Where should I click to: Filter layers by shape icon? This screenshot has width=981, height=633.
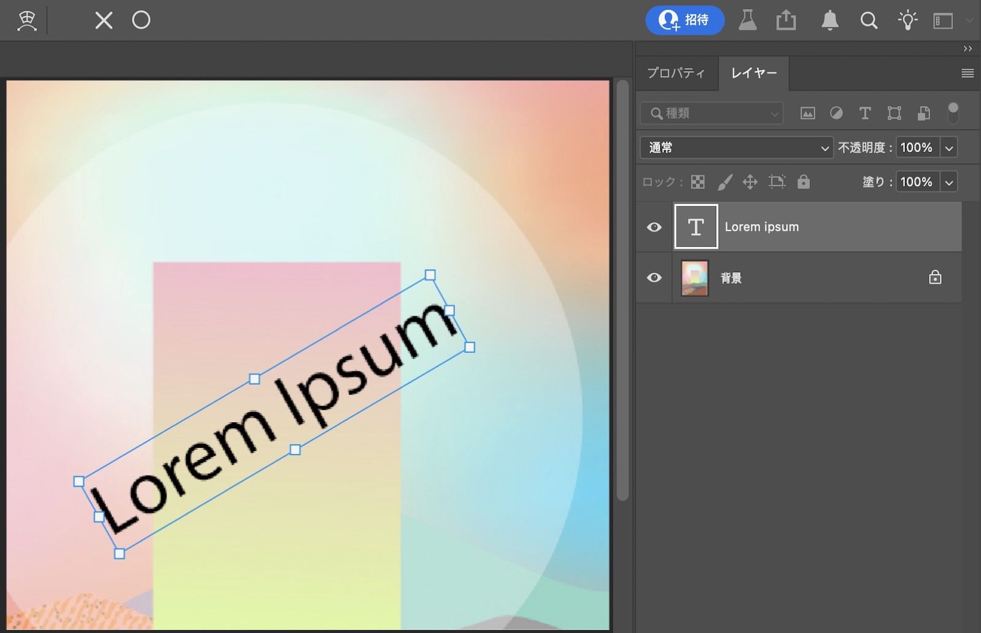point(894,113)
